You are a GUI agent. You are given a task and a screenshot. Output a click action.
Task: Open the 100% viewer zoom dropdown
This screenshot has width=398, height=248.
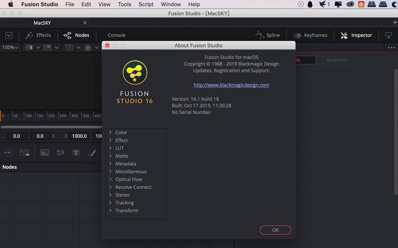click(x=10, y=47)
